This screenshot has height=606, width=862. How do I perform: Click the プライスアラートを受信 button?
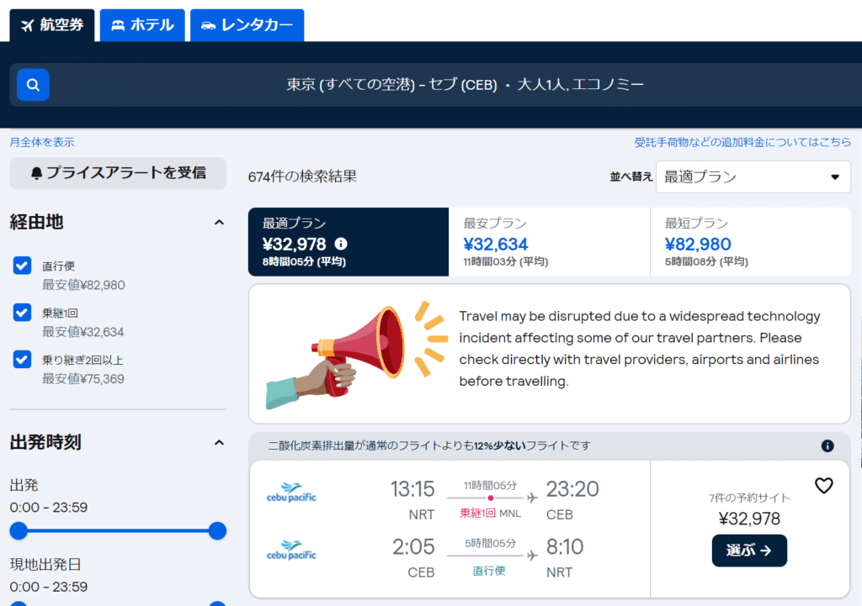coord(118,173)
